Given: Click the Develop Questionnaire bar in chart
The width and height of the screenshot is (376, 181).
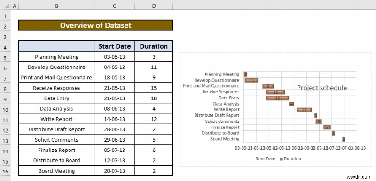Looking at the screenshot, I should [251, 80].
